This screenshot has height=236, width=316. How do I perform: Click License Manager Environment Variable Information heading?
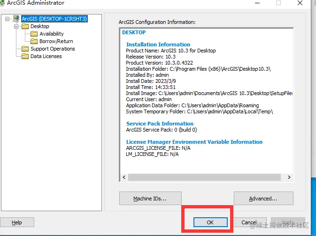[x=194, y=142]
